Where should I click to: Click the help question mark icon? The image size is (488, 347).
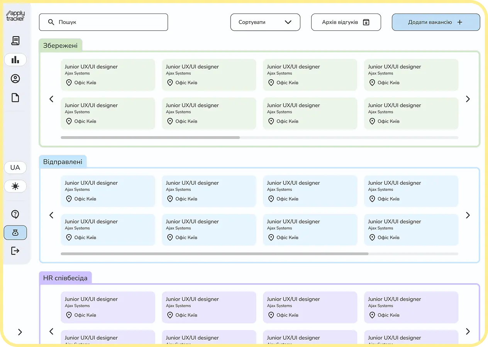pos(15,214)
